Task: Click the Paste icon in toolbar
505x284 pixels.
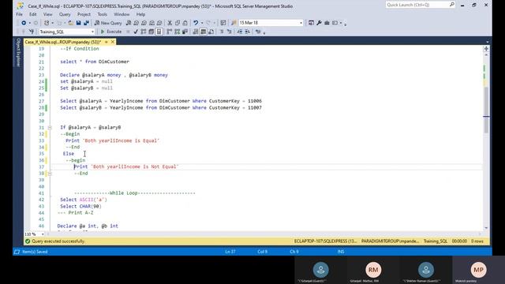Action: coord(185,23)
